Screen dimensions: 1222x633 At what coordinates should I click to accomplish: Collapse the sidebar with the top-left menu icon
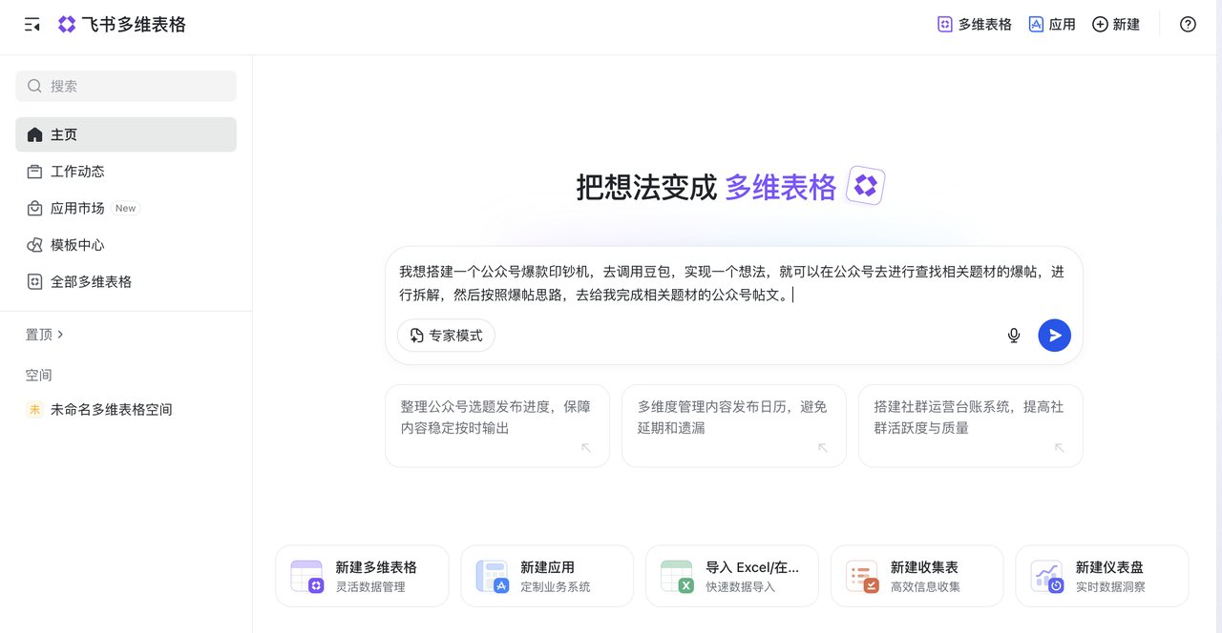tap(32, 25)
